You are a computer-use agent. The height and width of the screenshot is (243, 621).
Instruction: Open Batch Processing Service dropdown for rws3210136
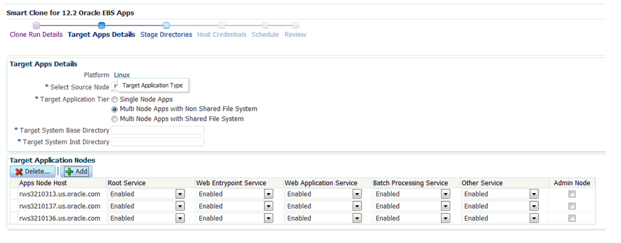click(446, 218)
